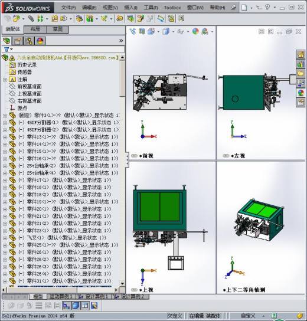307x321 pixels.
Task: Click the Smart Fasteners icon
Action: 55,19
